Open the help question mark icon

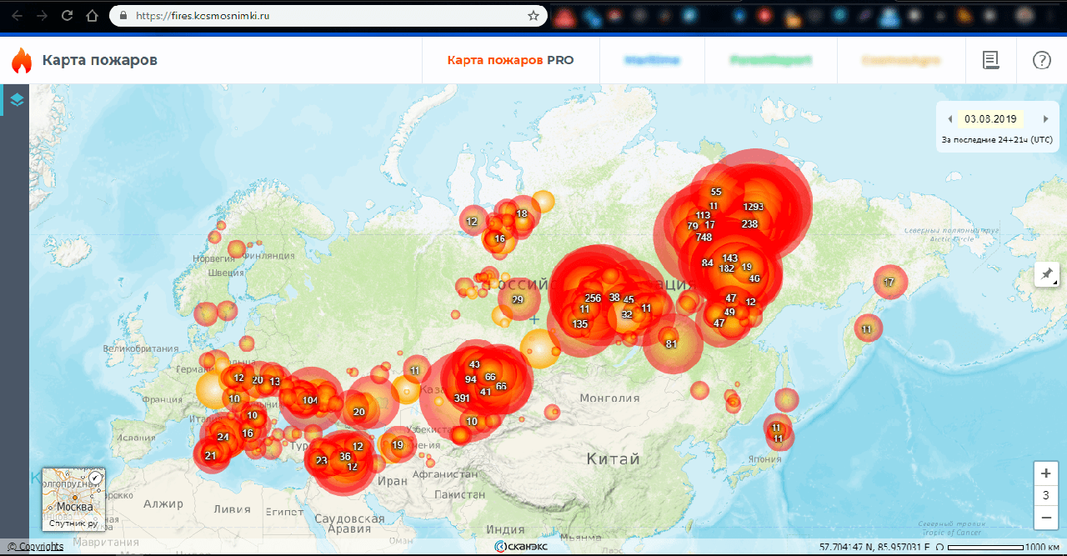(x=1042, y=60)
